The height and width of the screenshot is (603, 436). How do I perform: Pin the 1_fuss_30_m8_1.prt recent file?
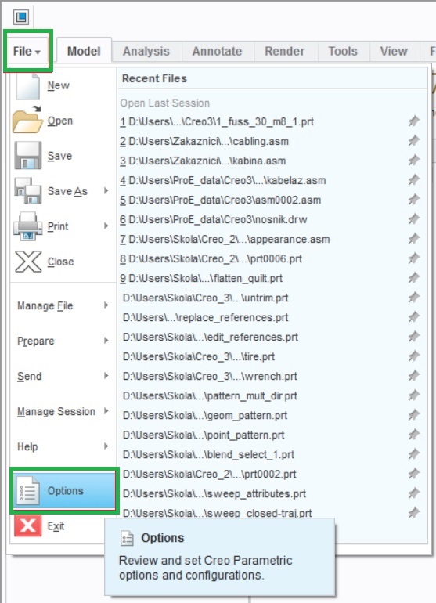414,121
